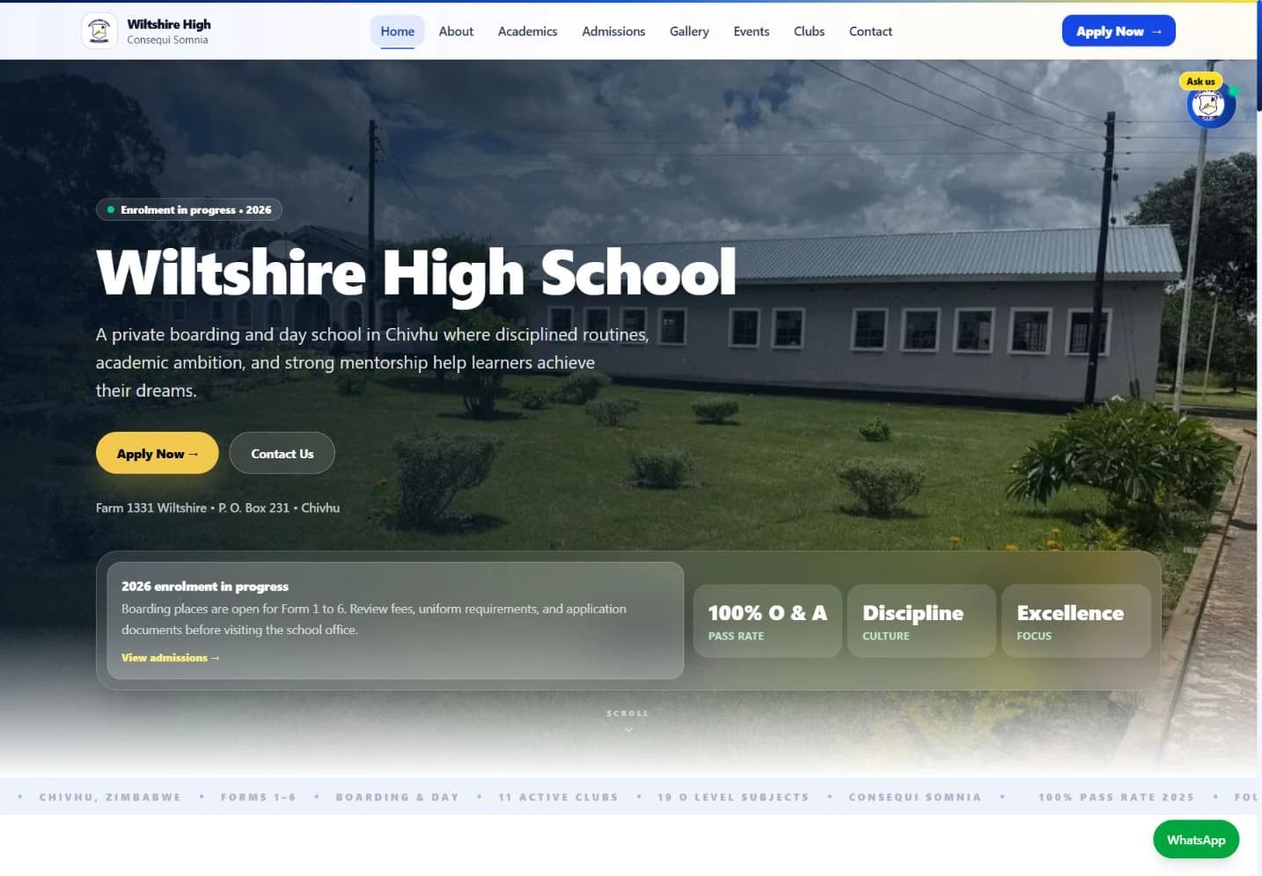The height and width of the screenshot is (876, 1262).
Task: Open the Academics menu item
Action: coord(527,31)
